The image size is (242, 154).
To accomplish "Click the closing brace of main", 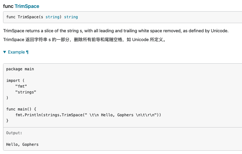I will (8, 121).
